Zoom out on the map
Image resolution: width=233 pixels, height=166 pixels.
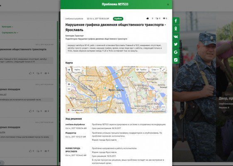pyautogui.click(x=69, y=89)
